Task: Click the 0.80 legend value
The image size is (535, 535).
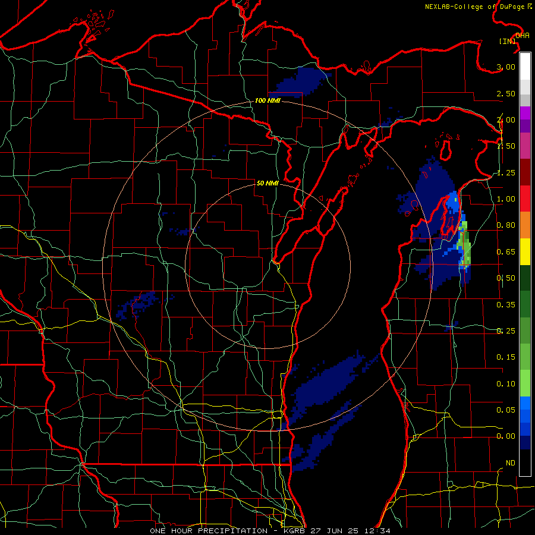Action: click(x=506, y=225)
